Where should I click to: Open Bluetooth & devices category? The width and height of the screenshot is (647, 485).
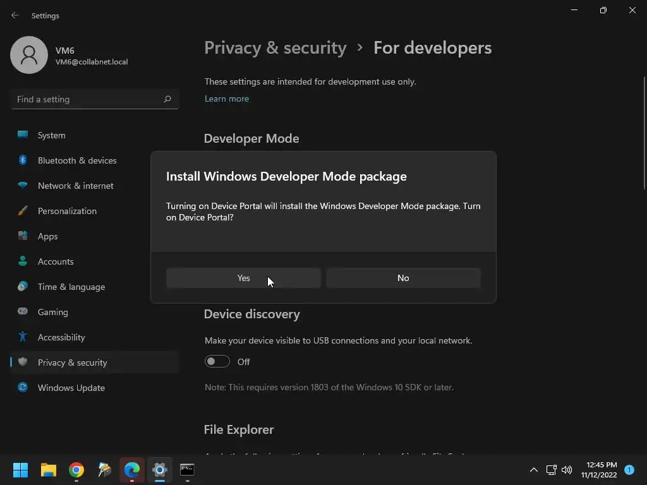[x=95, y=160]
